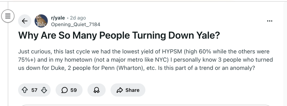Give an award to the post
Screen dimensions: 287x106
(96, 90)
